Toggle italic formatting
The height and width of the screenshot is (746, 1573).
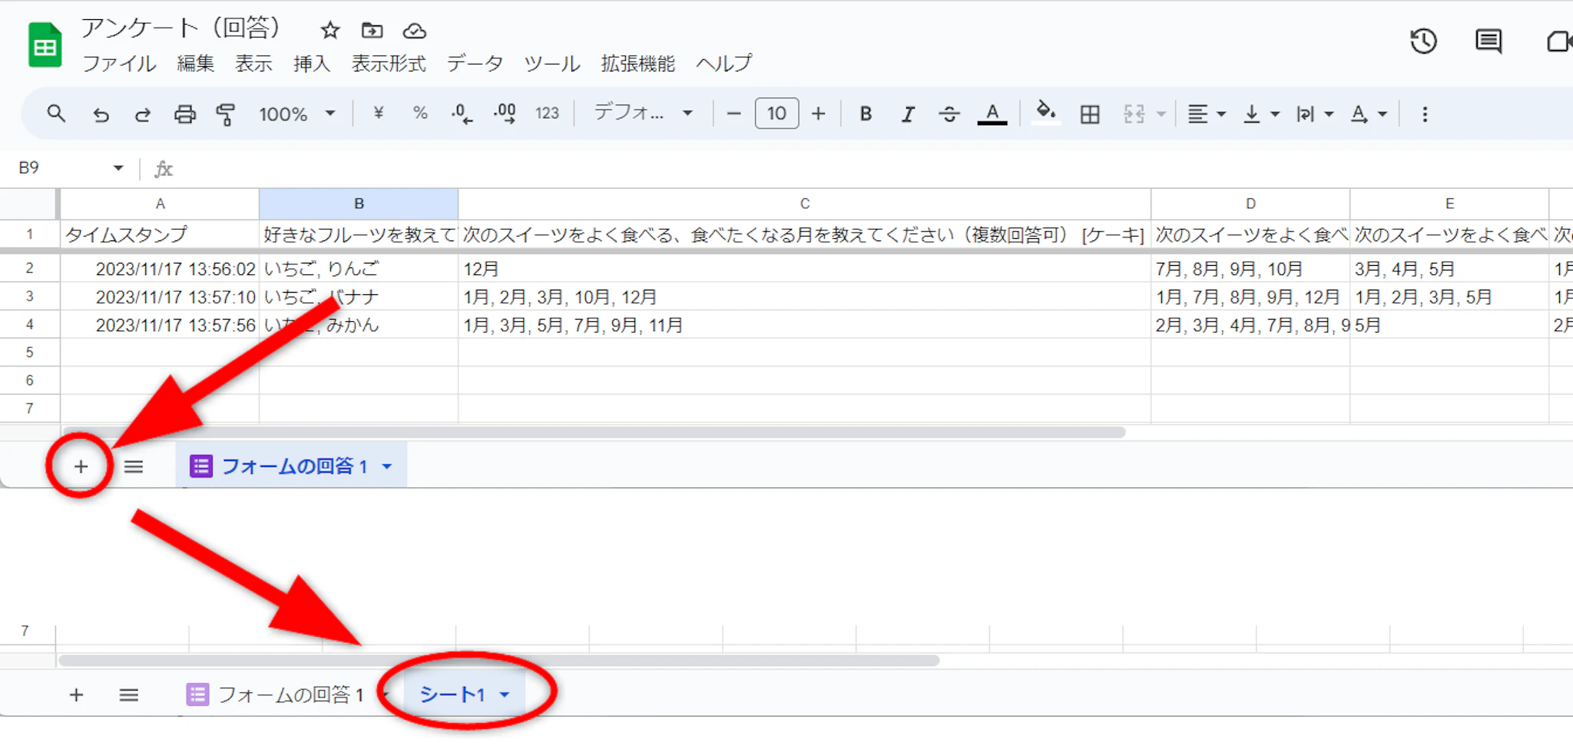point(908,114)
